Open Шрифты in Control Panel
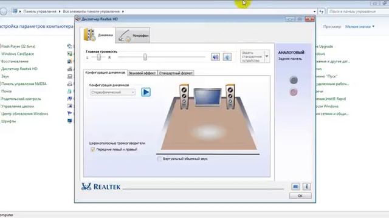This screenshot has height=218, width=389. click(x=9, y=121)
